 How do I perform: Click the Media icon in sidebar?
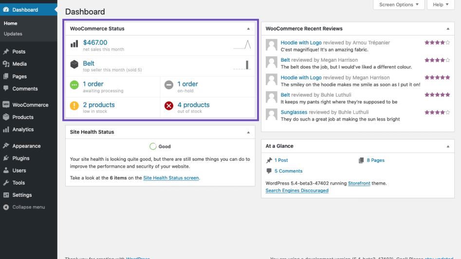pos(6,64)
